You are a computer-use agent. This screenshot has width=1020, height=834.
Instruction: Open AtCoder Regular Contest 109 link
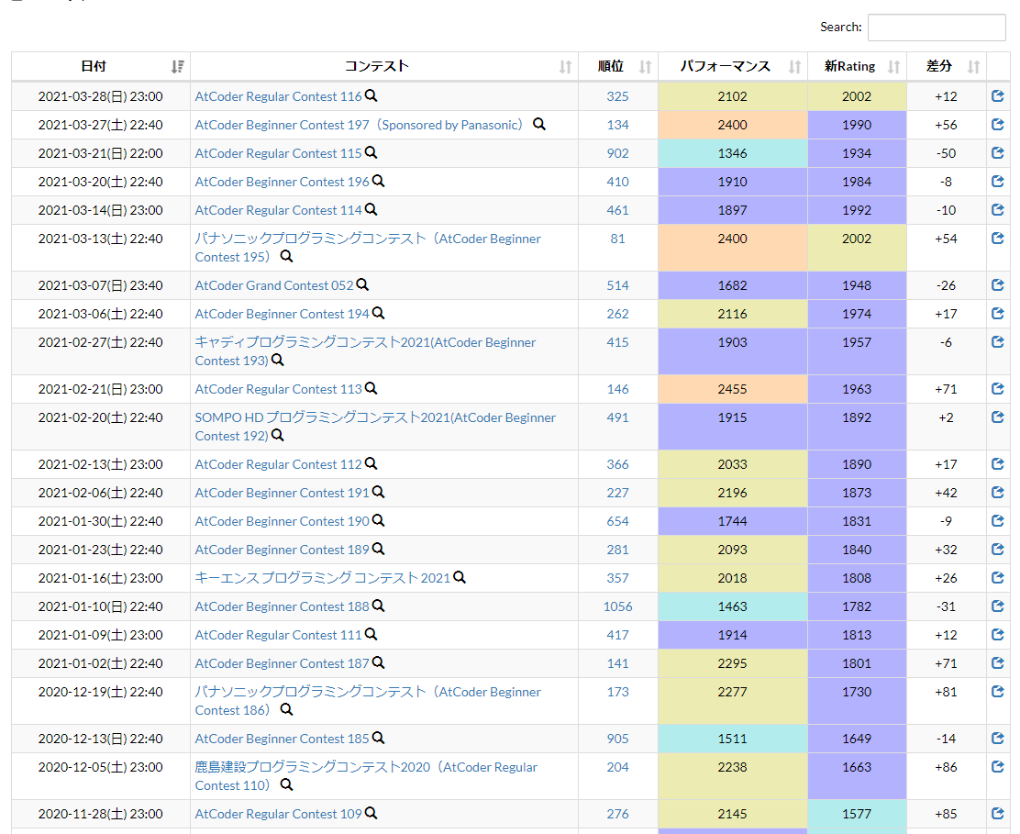click(278, 814)
